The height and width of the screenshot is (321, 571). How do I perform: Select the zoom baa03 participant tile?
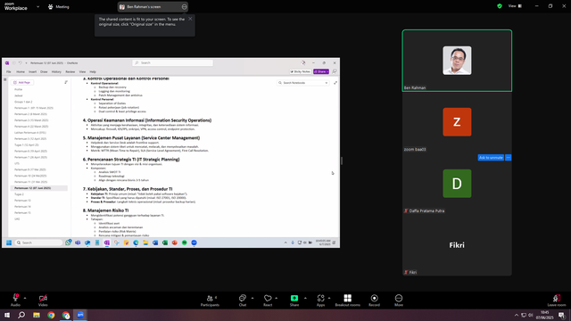457,122
